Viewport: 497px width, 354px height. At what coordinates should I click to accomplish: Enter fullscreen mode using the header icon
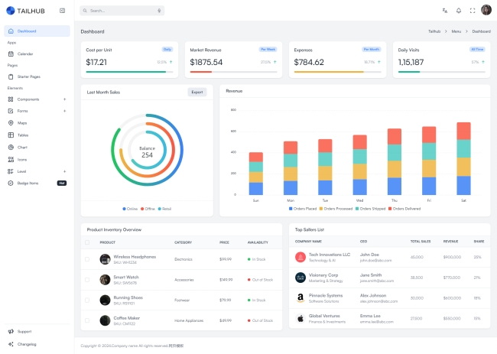tap(473, 11)
